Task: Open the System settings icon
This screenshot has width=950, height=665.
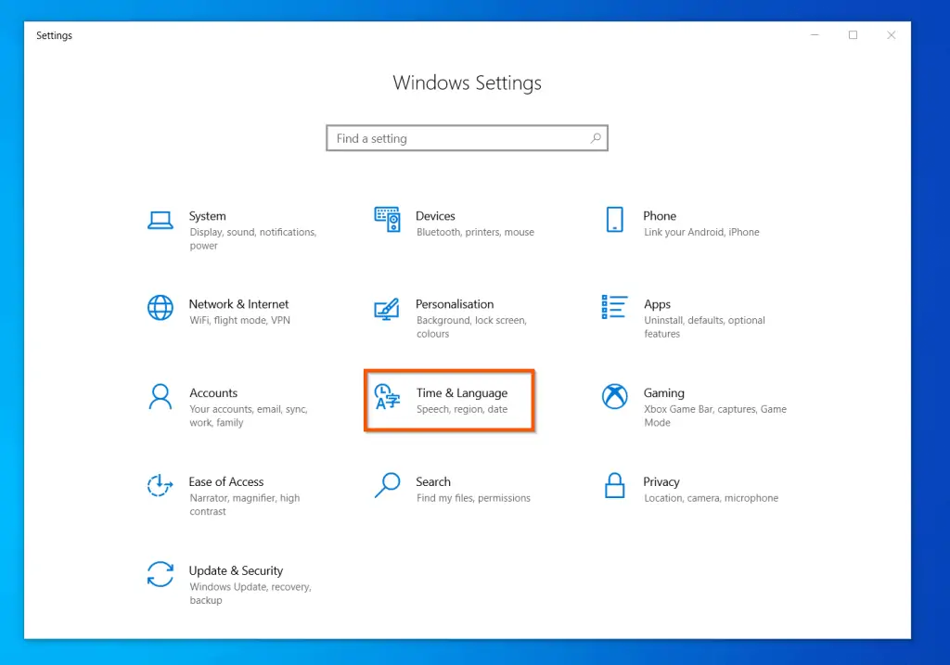Action: click(160, 220)
